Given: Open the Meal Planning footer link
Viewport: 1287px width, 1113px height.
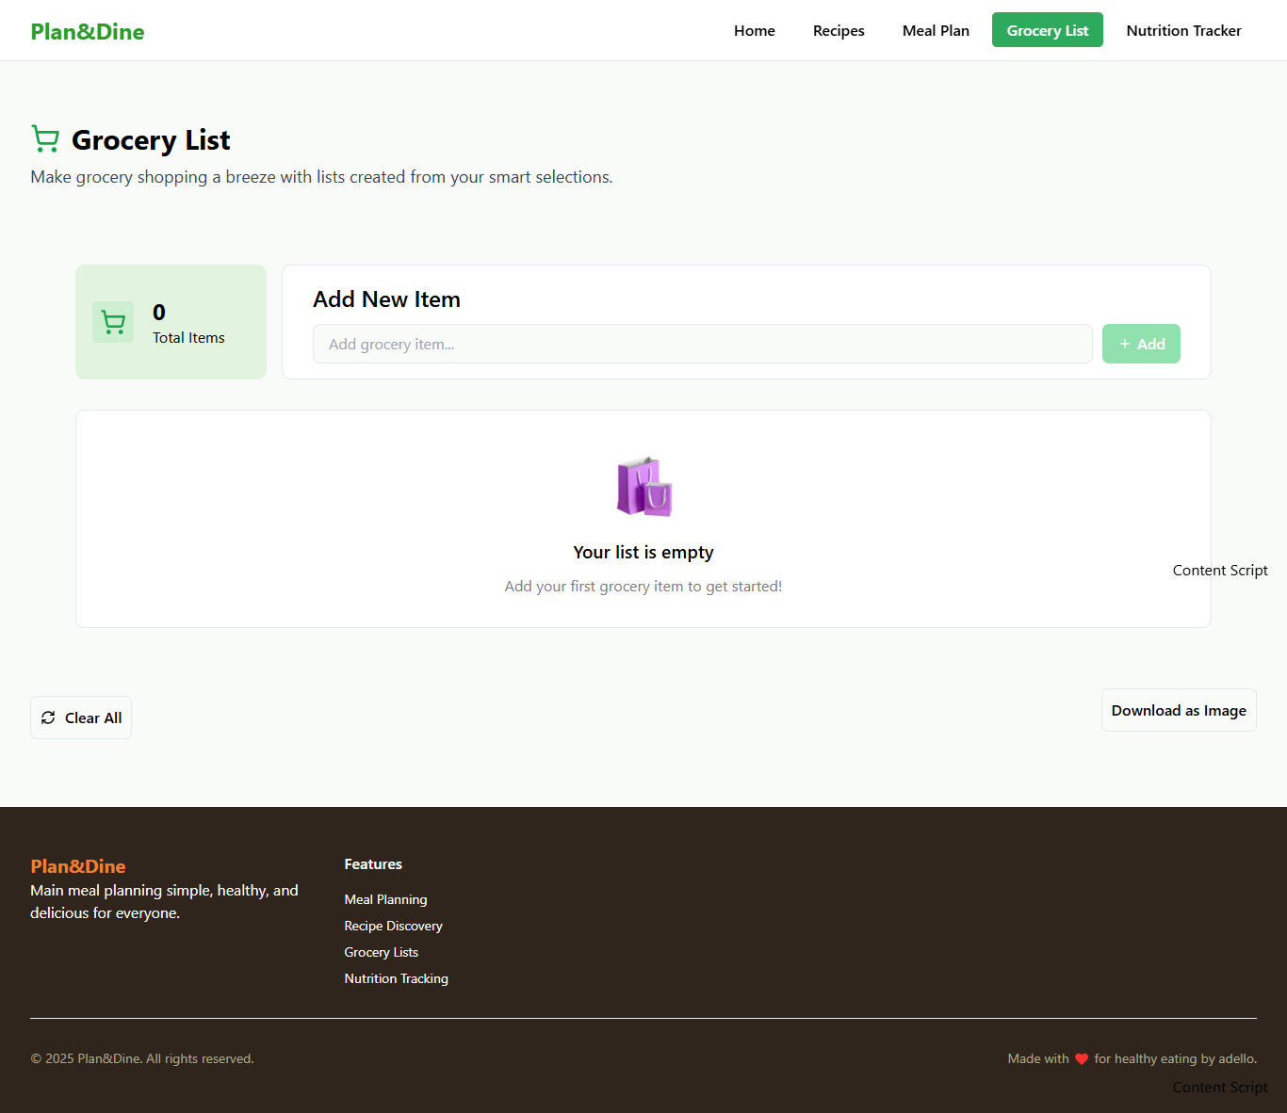Looking at the screenshot, I should click(385, 899).
